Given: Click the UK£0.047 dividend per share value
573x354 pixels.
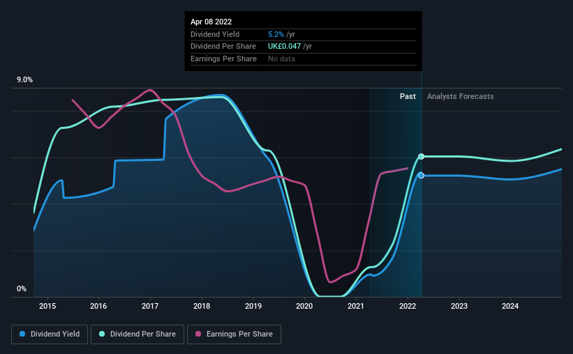Looking at the screenshot, I should (x=284, y=47).
